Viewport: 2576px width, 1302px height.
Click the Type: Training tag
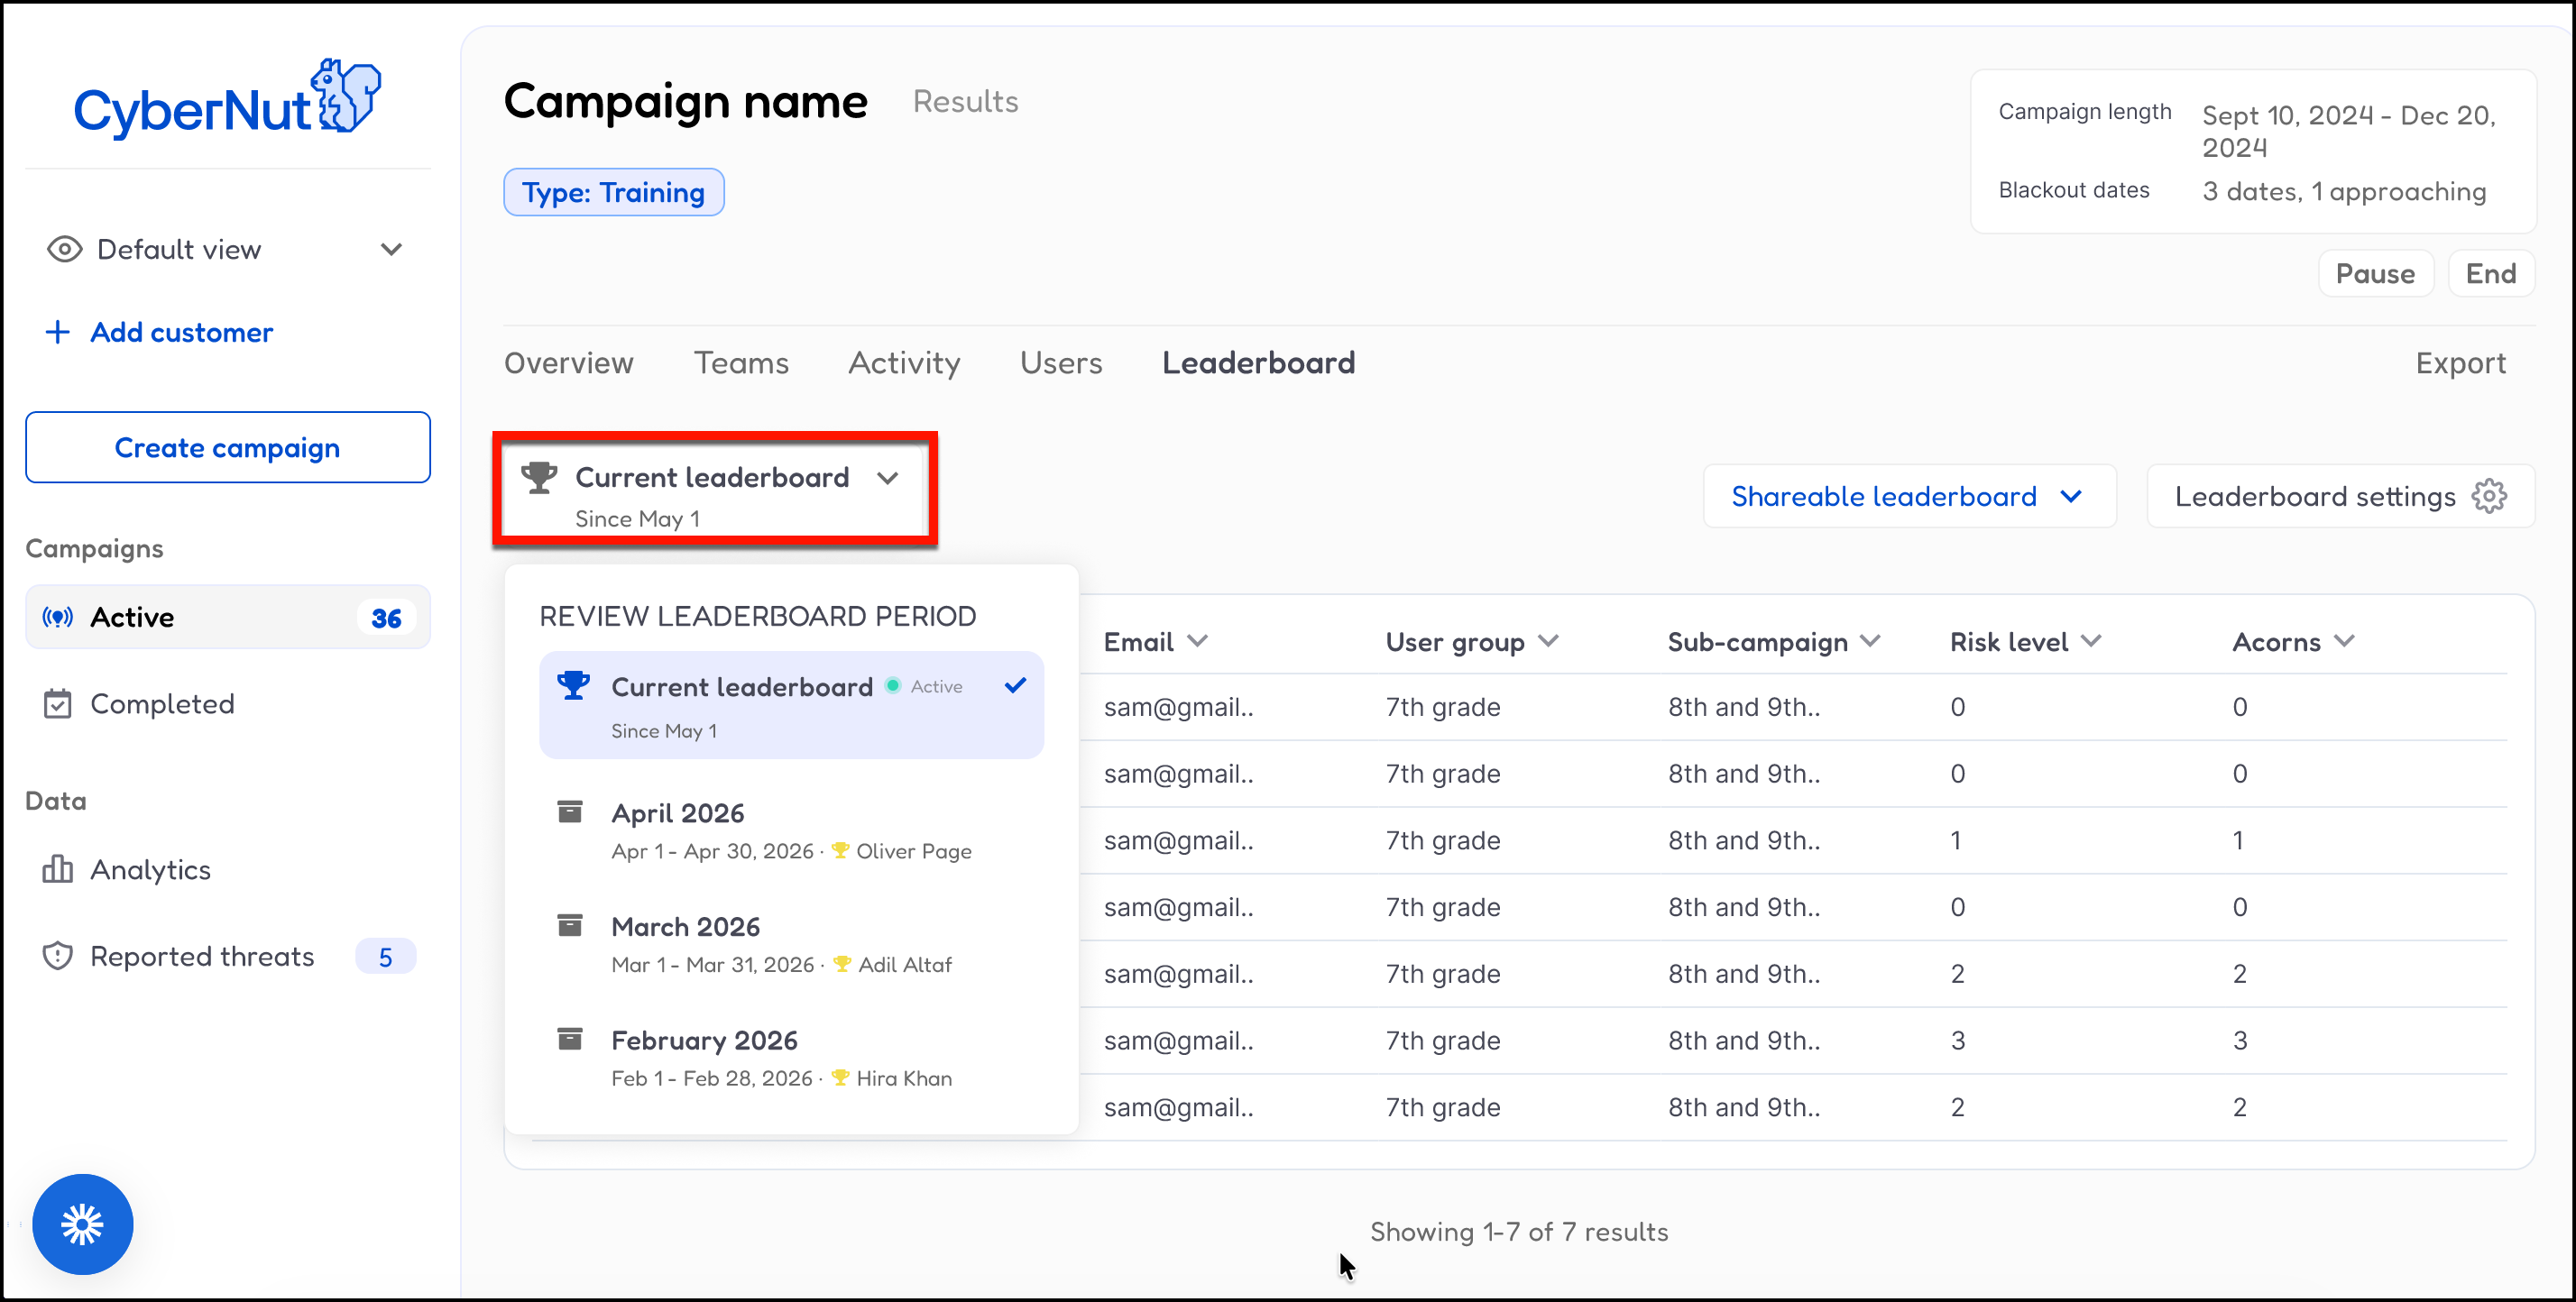613,192
